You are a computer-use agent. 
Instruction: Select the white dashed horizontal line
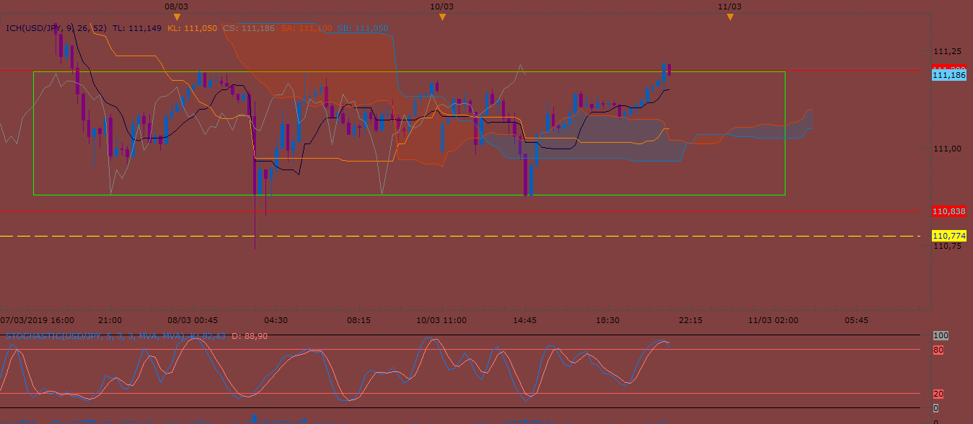[460, 236]
